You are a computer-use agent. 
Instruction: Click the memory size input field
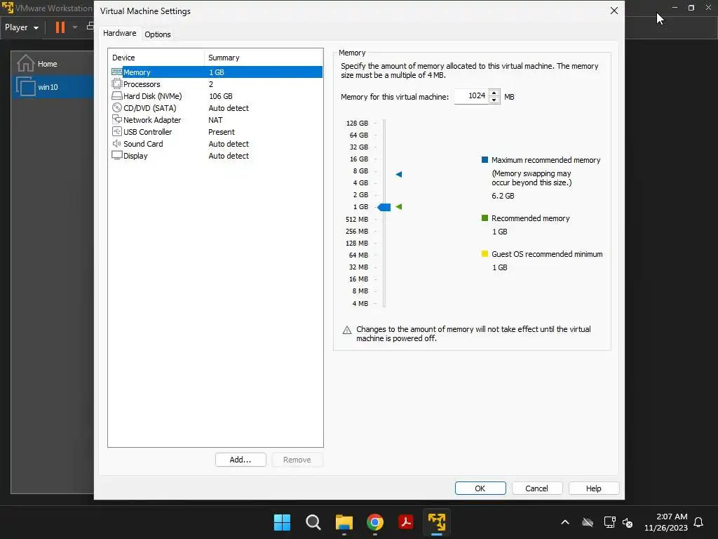click(x=471, y=96)
